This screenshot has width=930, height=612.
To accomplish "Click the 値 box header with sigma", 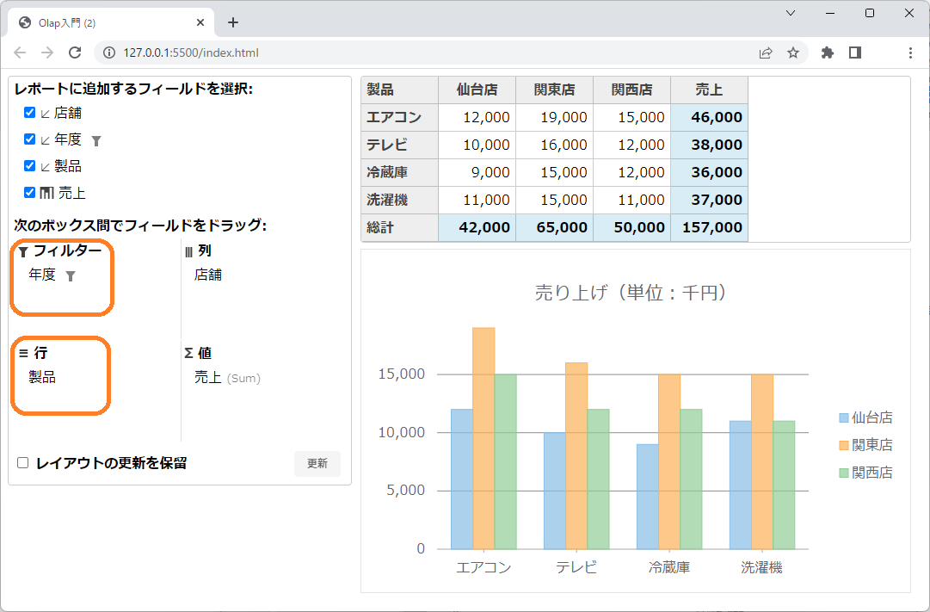I will [198, 353].
